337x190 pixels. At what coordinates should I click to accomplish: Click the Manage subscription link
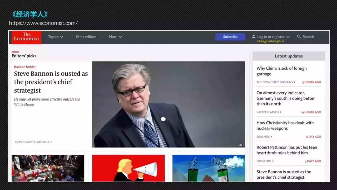270,41
